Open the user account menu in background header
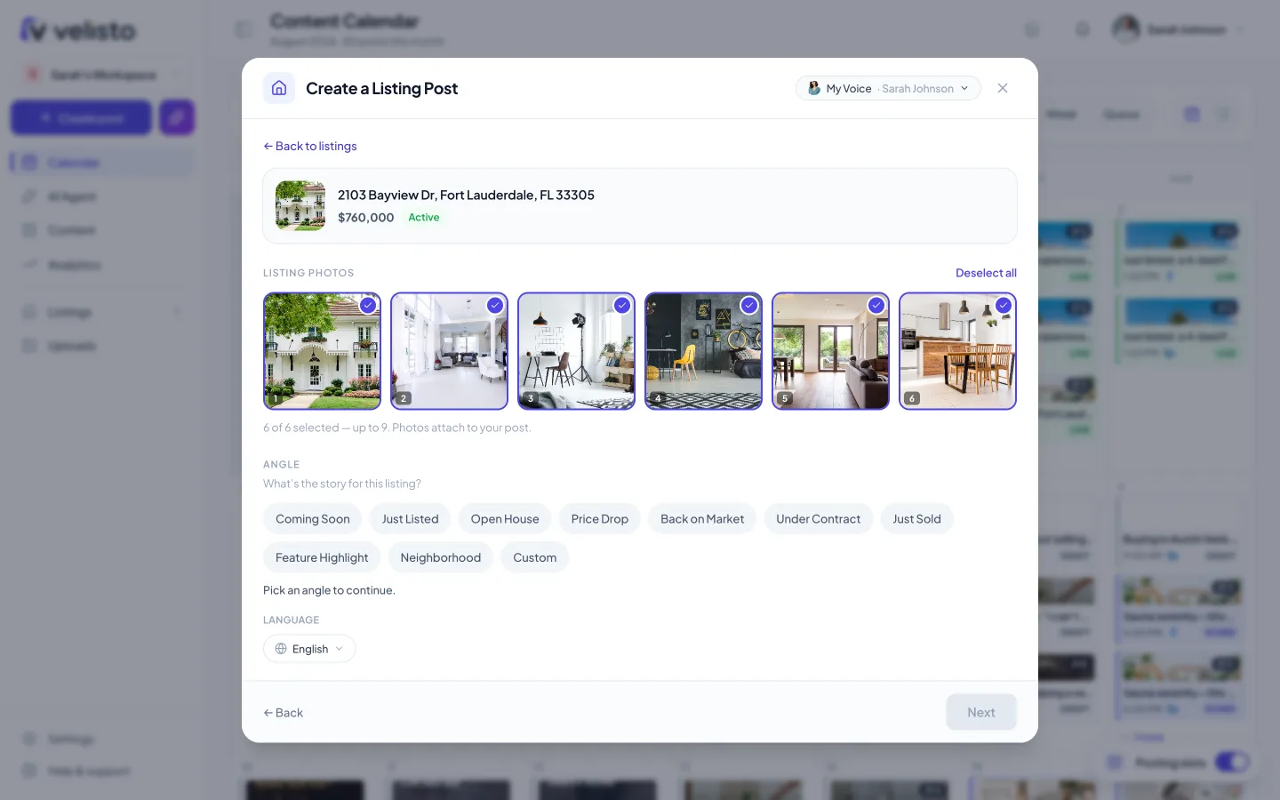This screenshot has width=1280, height=800. [x=1179, y=29]
